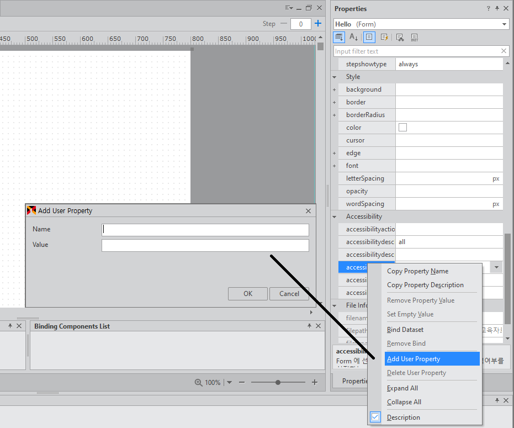The image size is (514, 428).
Task: Select Copy Property Name menu item
Action: click(x=417, y=271)
